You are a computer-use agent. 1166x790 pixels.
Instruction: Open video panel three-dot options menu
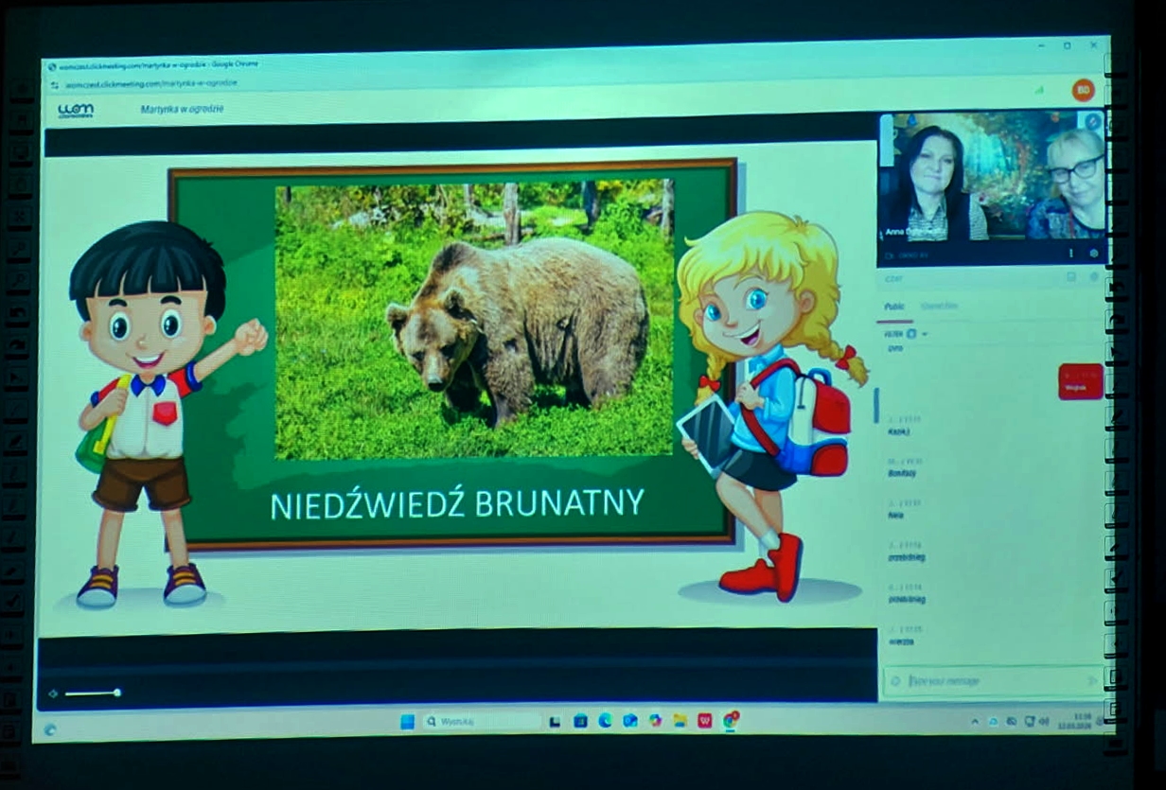coord(1071,254)
